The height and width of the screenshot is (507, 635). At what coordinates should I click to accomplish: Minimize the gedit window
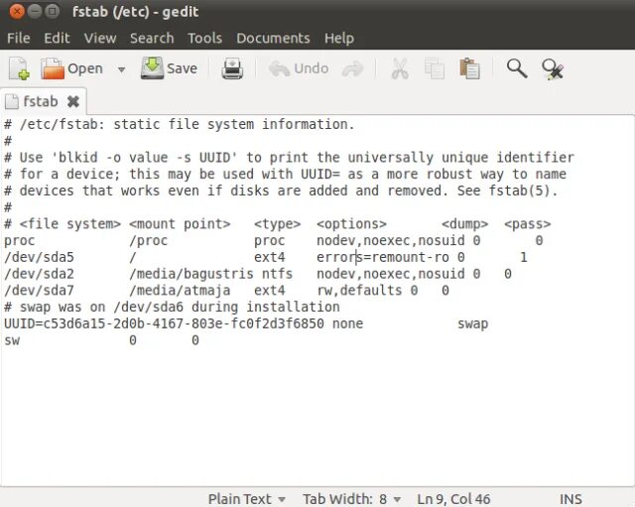(35, 11)
